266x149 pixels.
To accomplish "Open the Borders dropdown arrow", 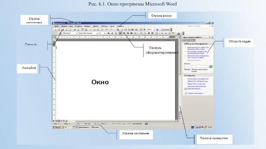I will tap(160, 33).
